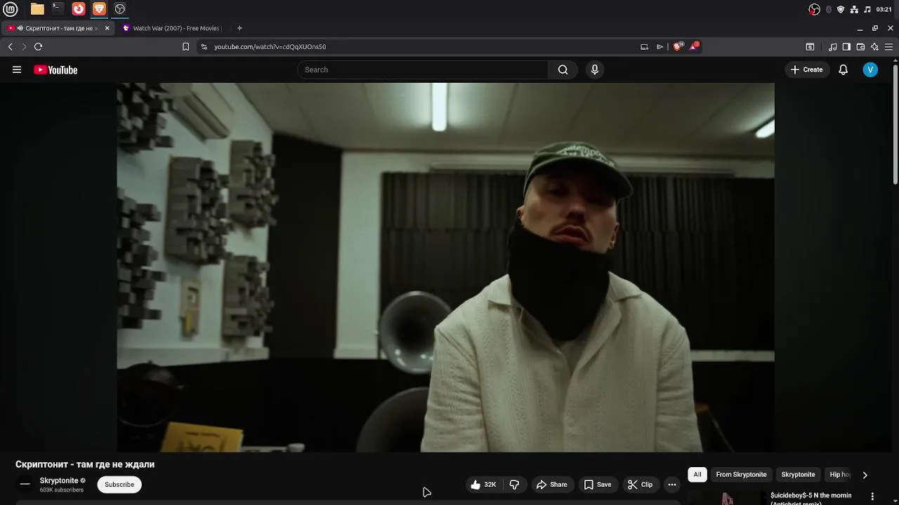Start voice search with the microphone
Viewport: 899px width, 505px height.
595,69
